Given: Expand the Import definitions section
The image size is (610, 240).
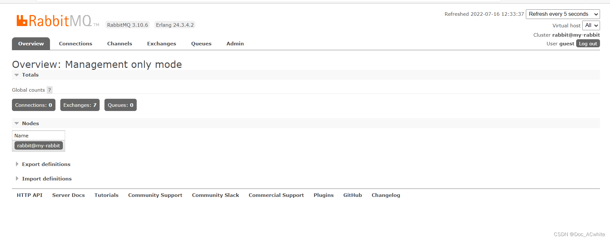Looking at the screenshot, I should click(x=47, y=179).
